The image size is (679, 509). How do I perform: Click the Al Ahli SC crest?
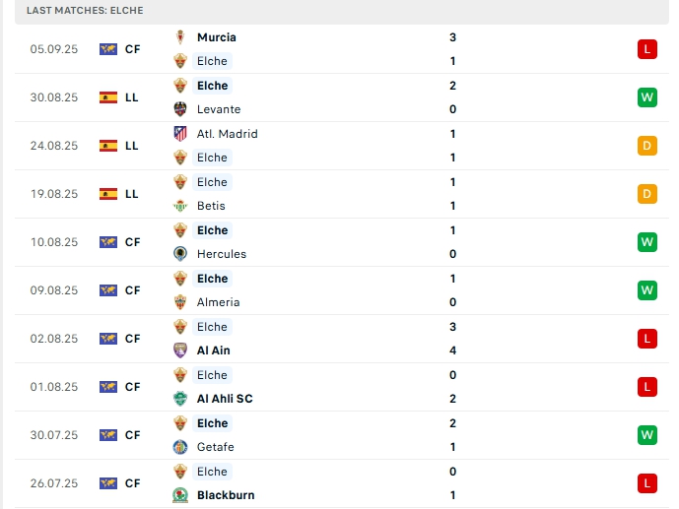click(180, 399)
